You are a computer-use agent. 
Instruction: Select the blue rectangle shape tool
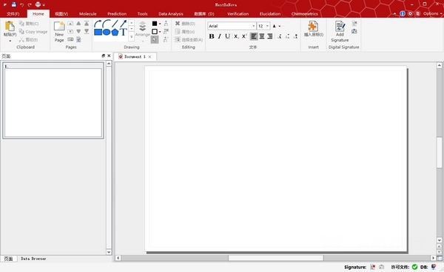tap(98, 32)
